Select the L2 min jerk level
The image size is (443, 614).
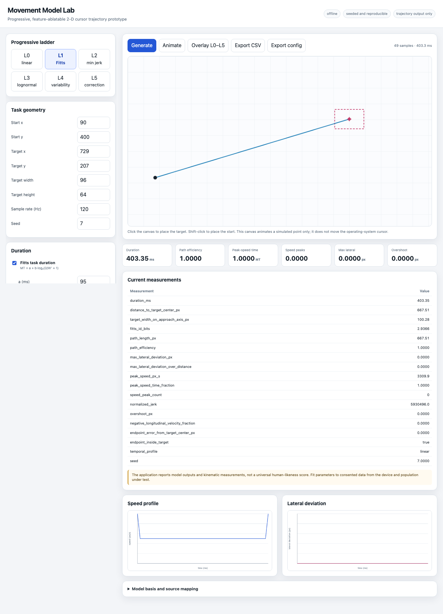(94, 59)
